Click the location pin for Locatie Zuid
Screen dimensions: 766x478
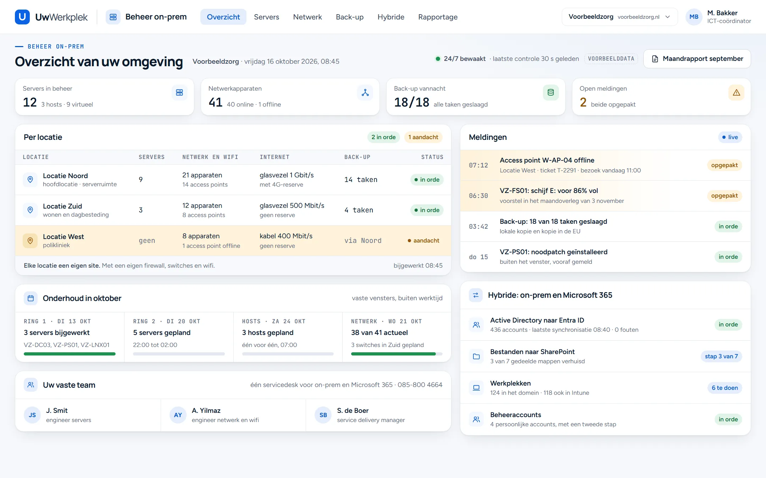tap(30, 210)
